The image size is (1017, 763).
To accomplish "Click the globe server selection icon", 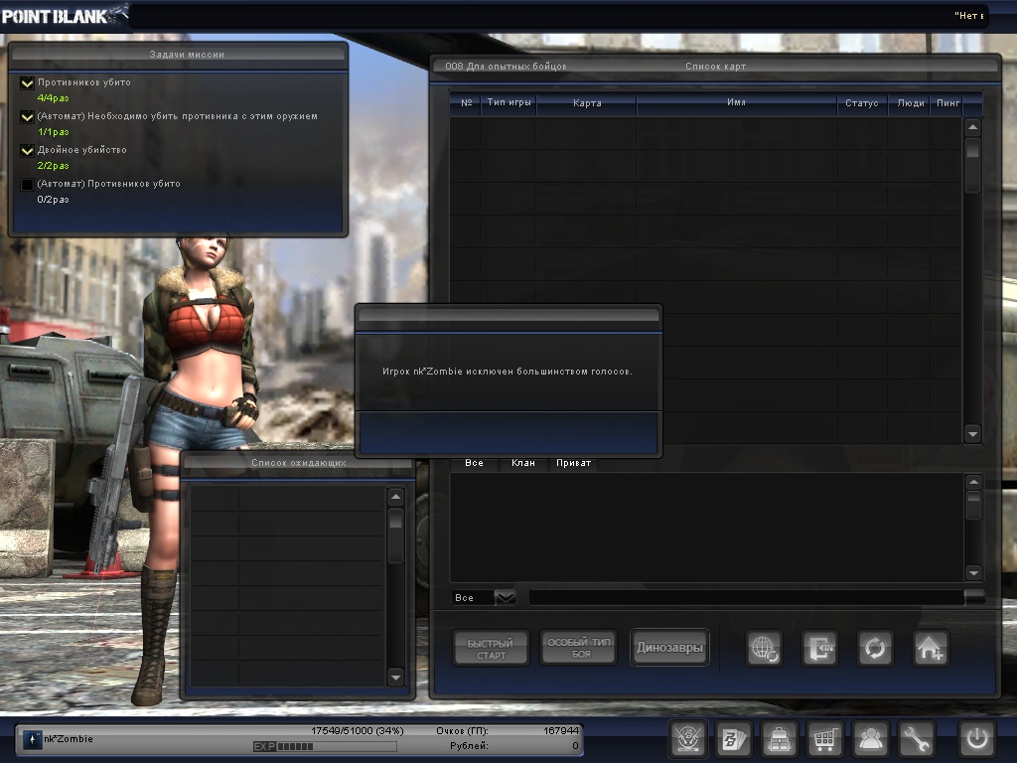I will pyautogui.click(x=765, y=648).
